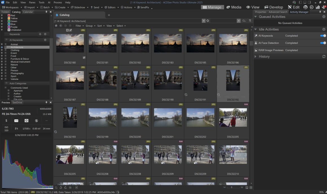The image size is (327, 194).
Task: Click the Batch toolbar button
Action: 45,7
